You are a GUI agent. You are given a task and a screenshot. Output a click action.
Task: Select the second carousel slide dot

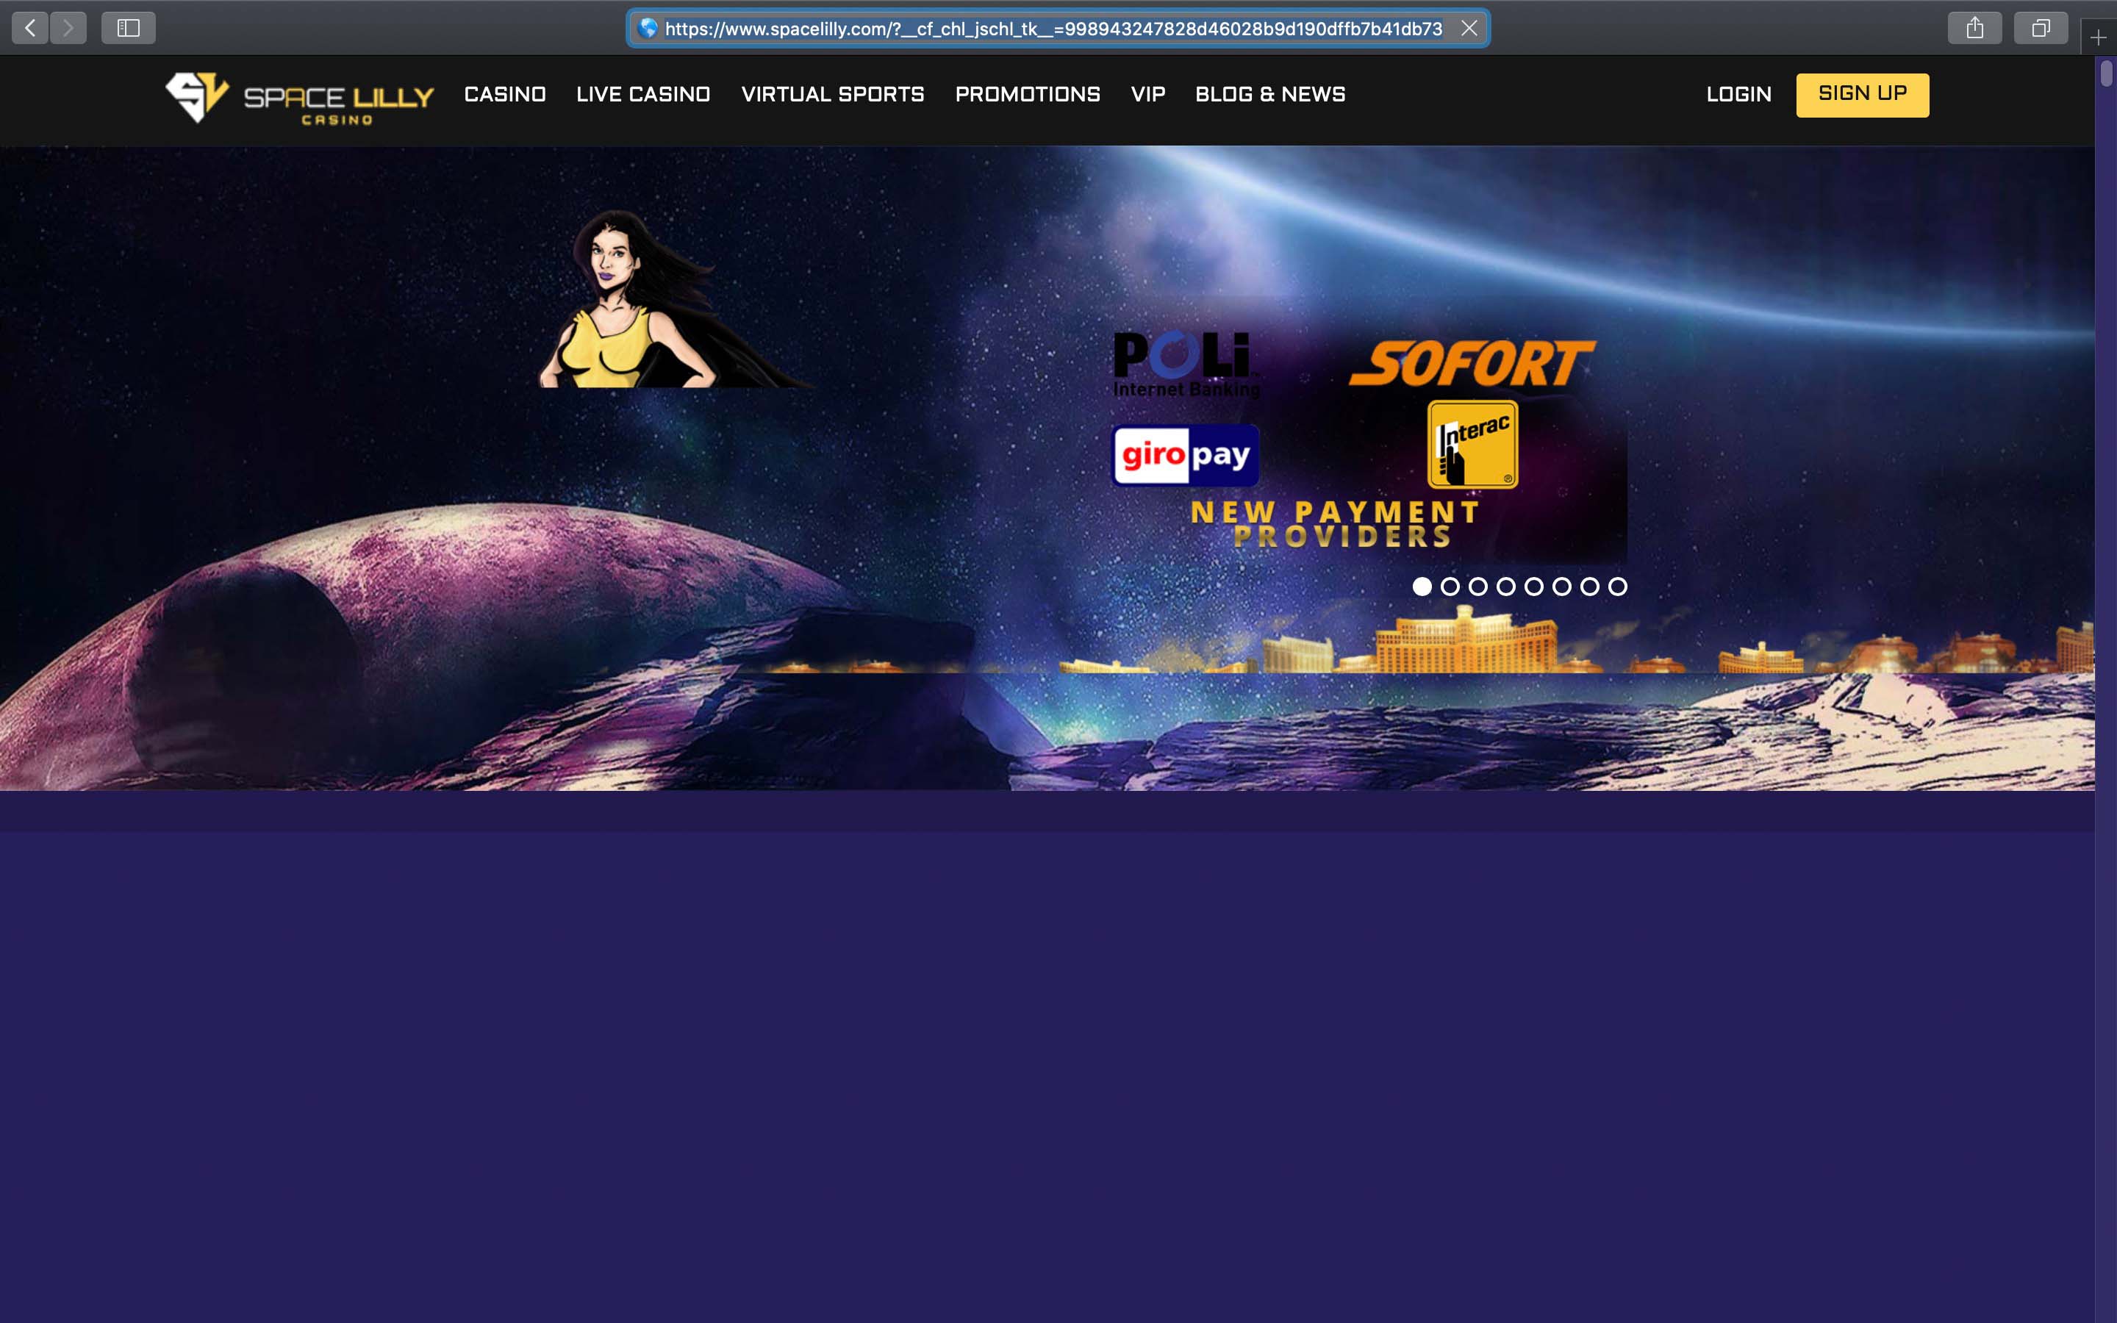pyautogui.click(x=1450, y=587)
